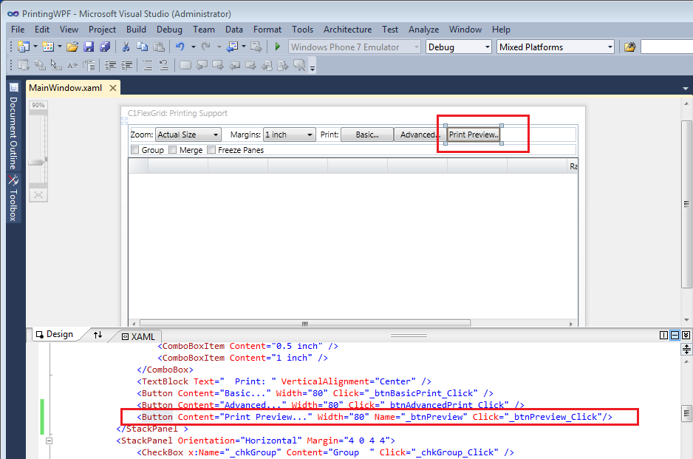Open the Format menu
The width and height of the screenshot is (693, 459).
[267, 30]
